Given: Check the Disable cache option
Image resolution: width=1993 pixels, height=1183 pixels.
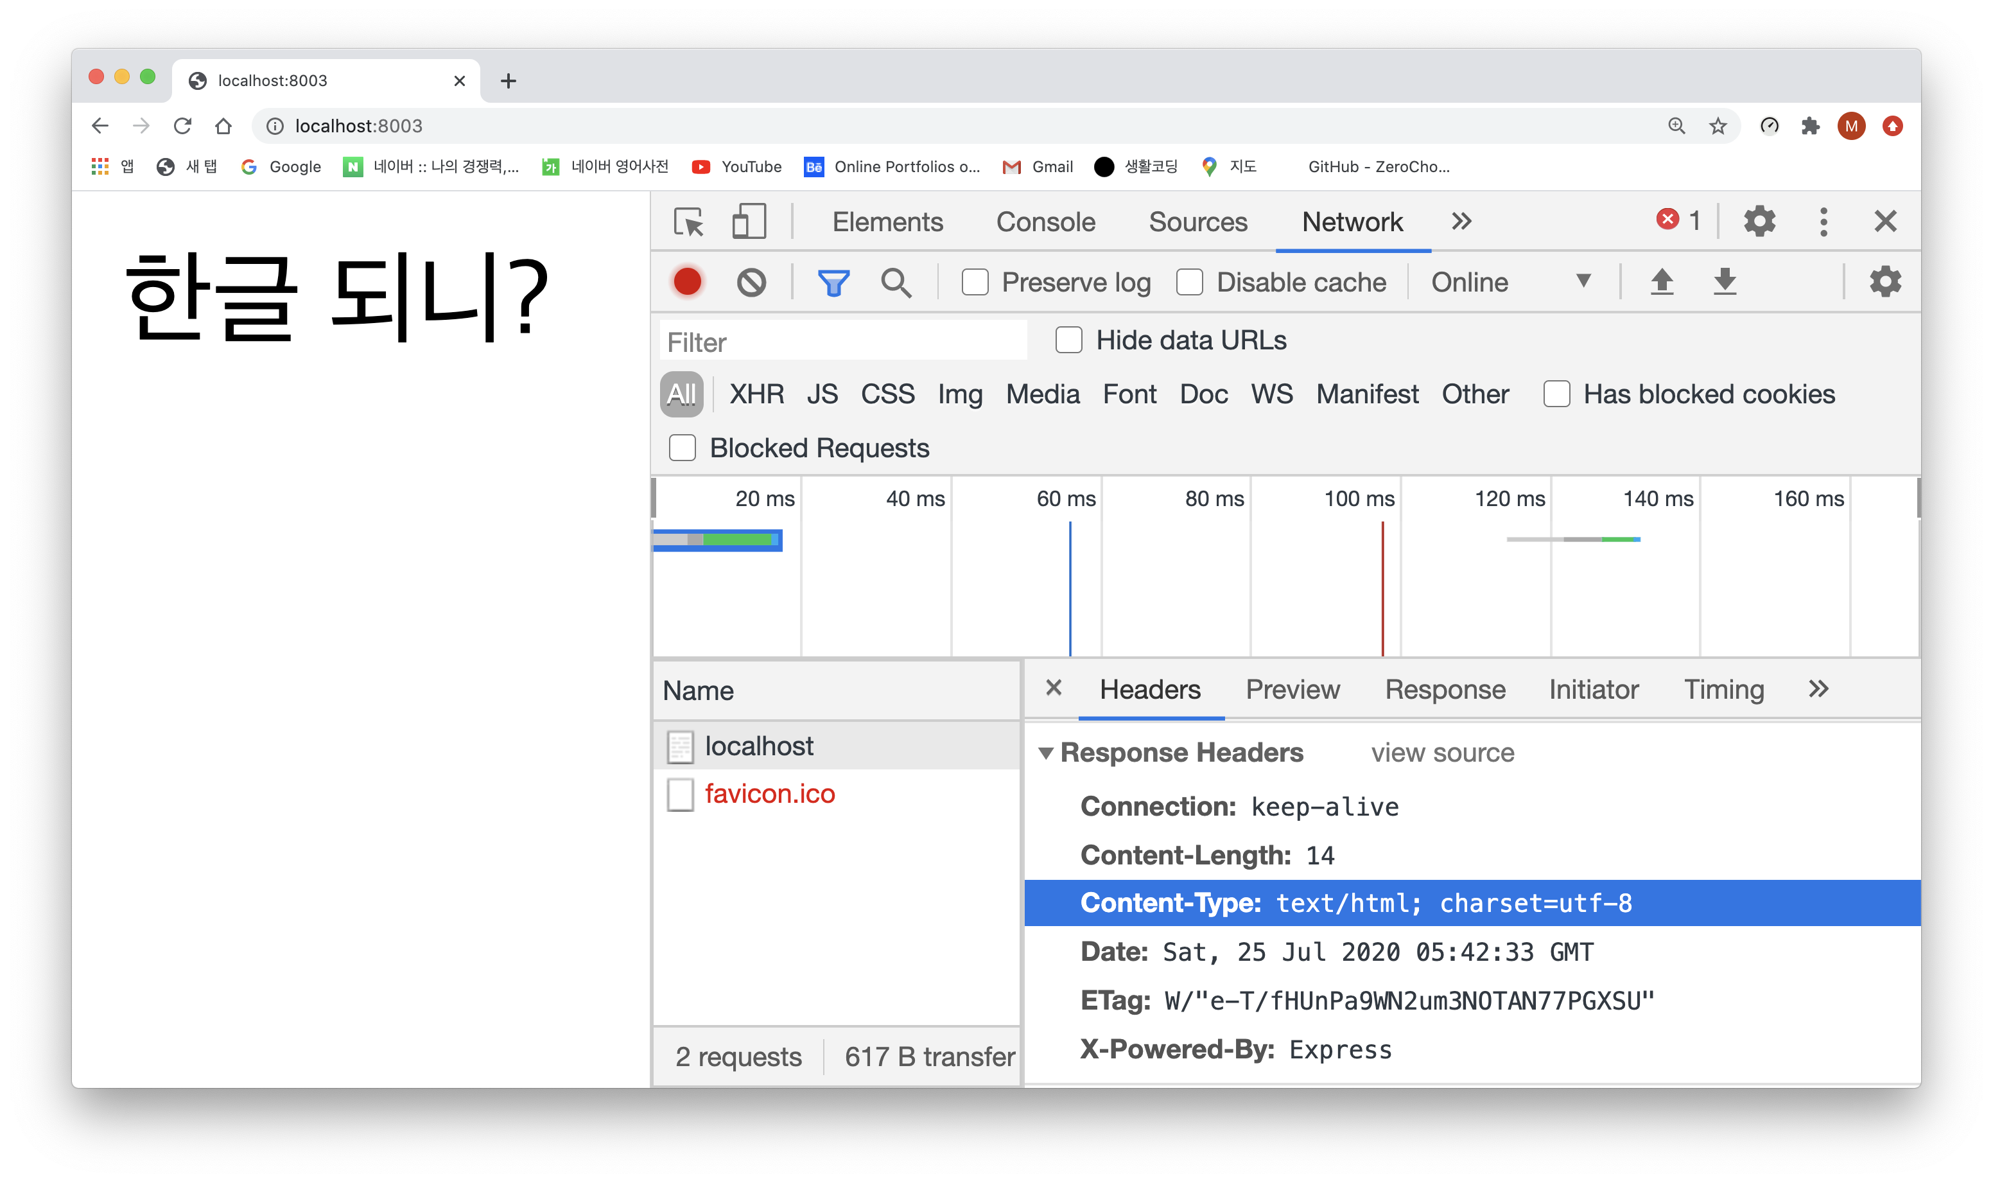Looking at the screenshot, I should click(1190, 282).
